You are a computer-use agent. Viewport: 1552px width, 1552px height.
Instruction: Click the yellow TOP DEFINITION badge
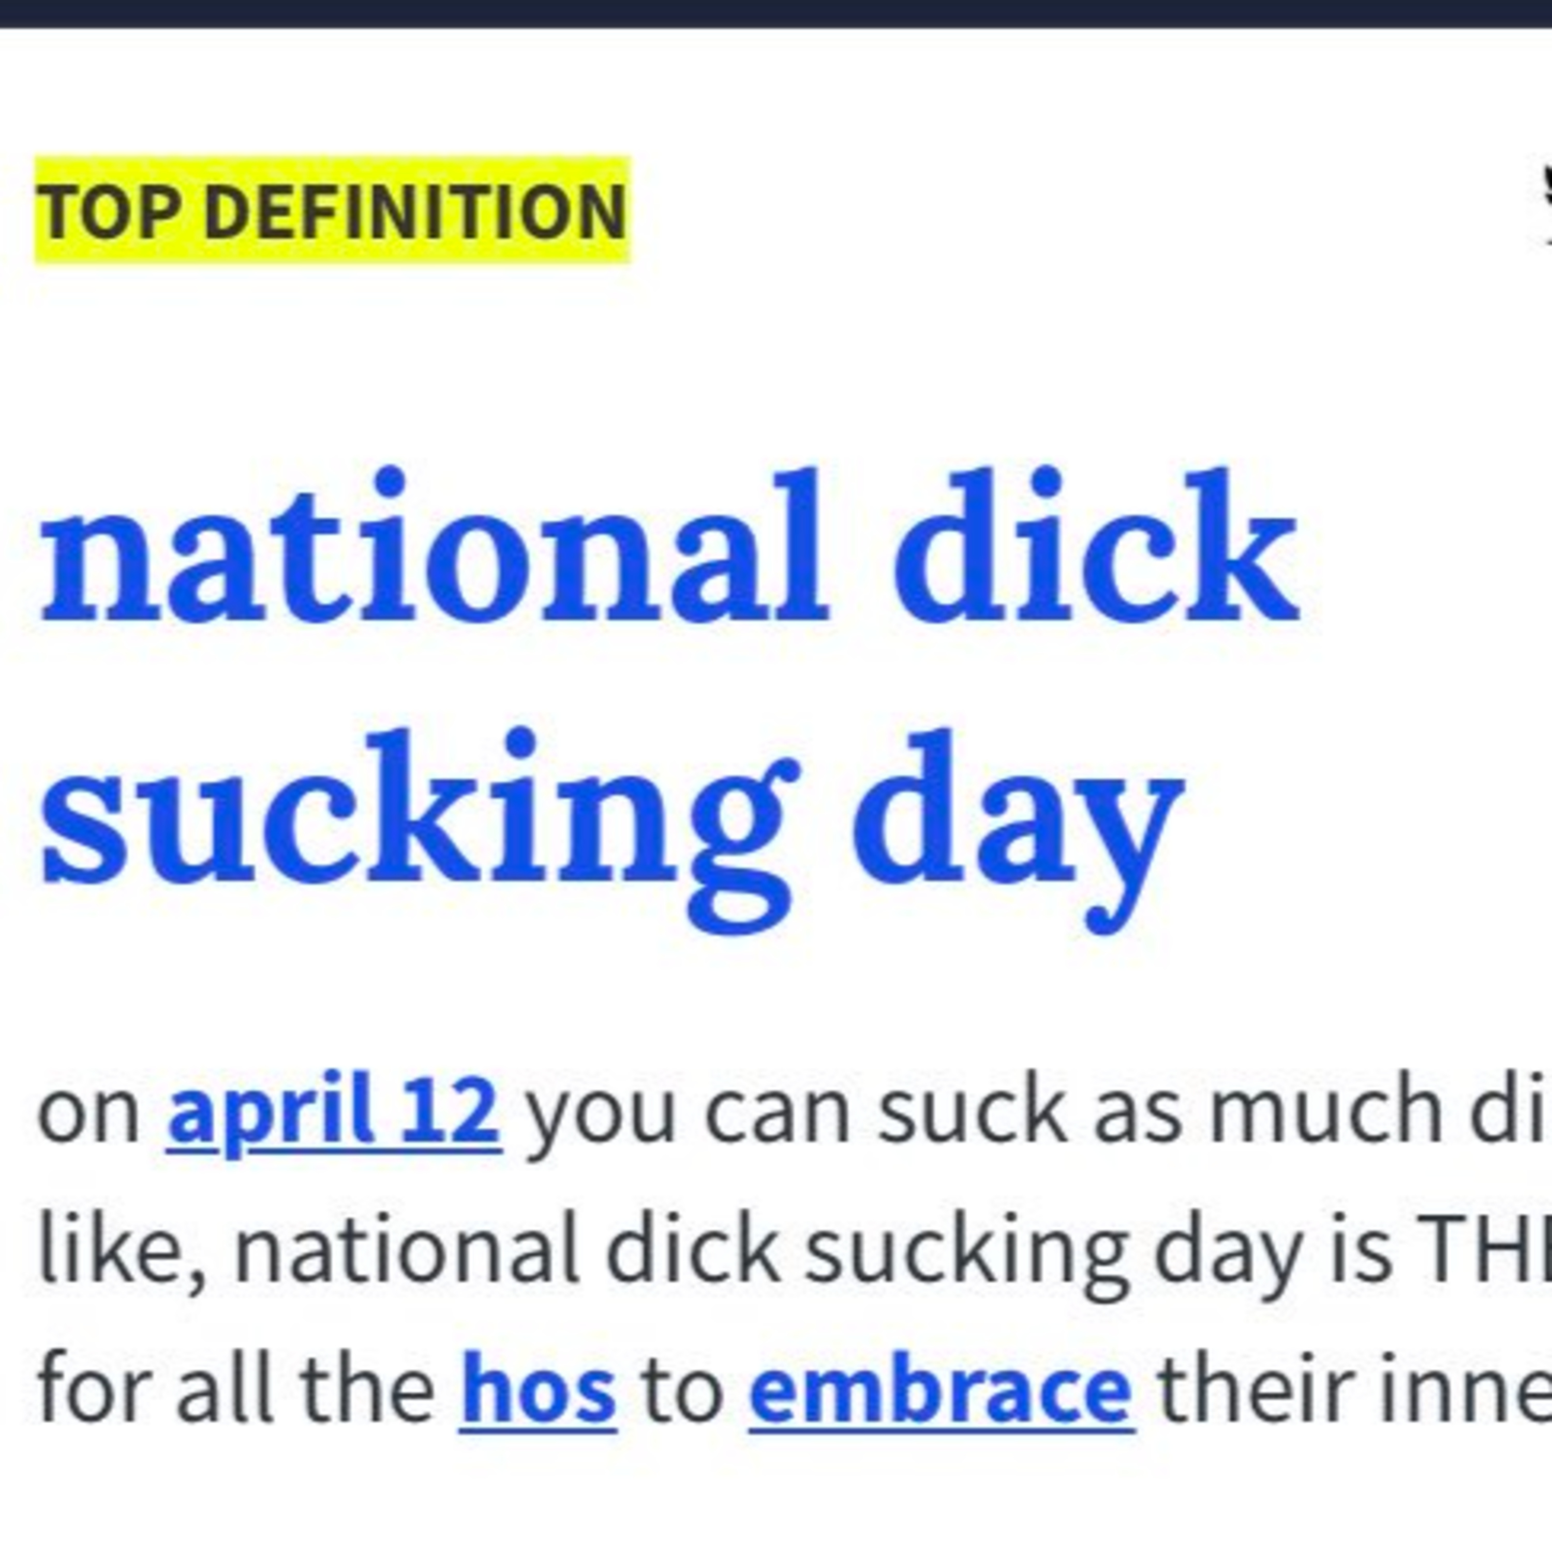[x=333, y=210]
